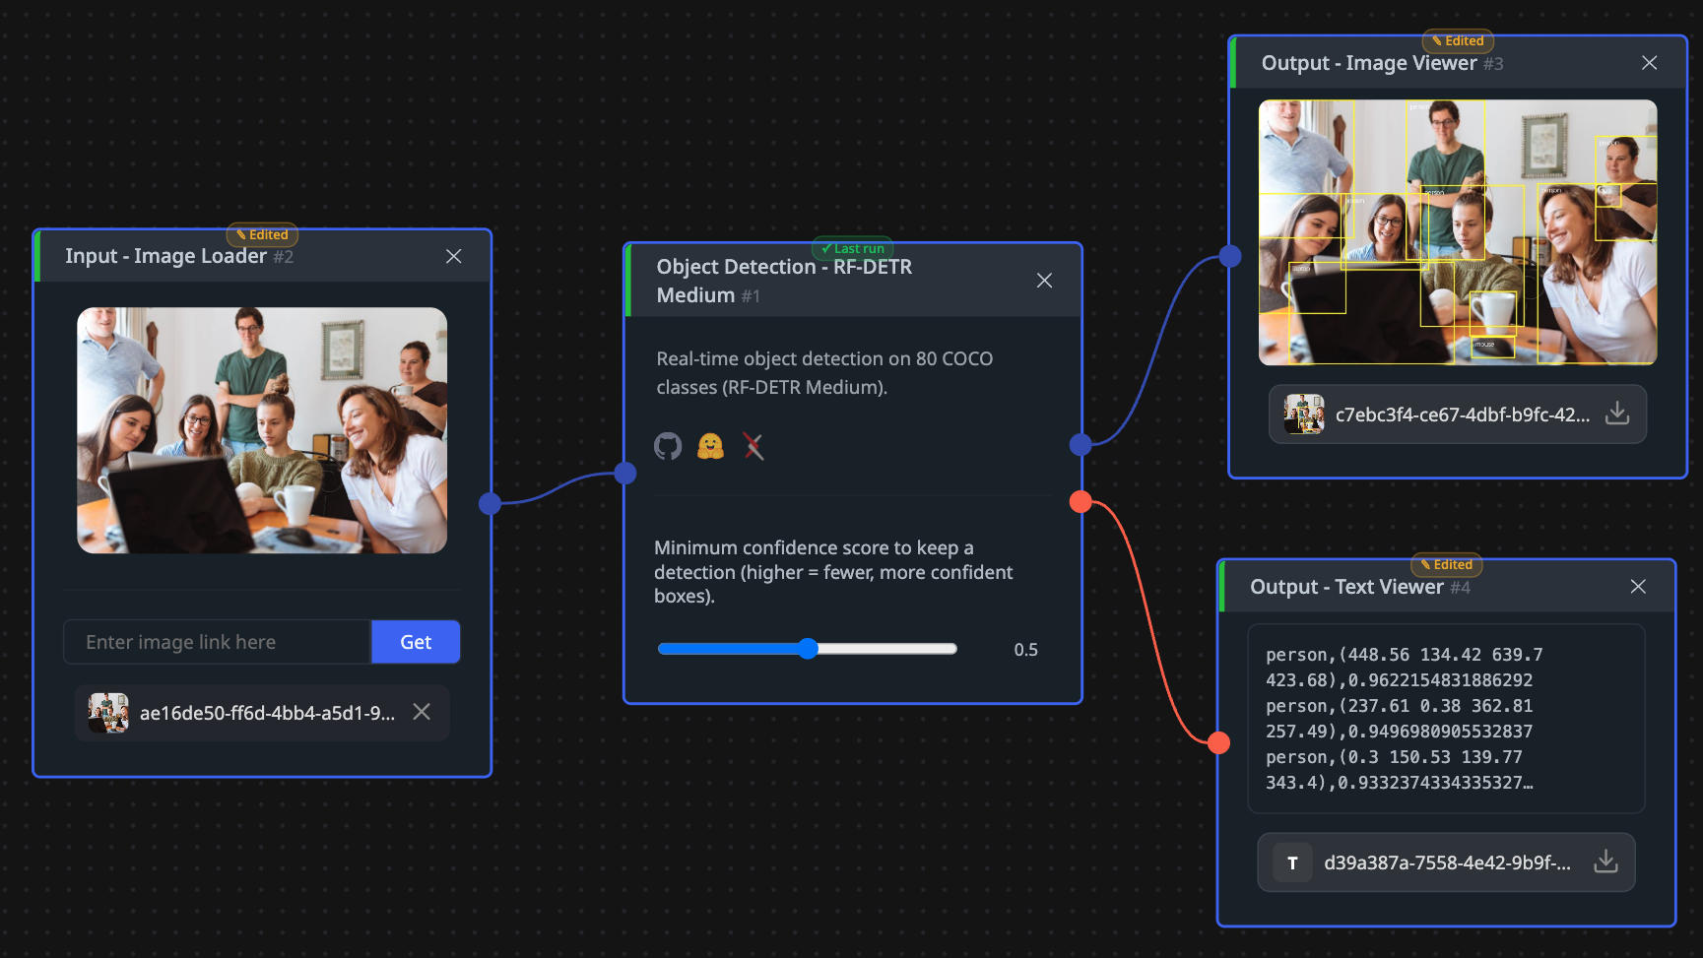The image size is (1703, 958).
Task: Click the detection results text in Text Viewer
Action: (x=1404, y=719)
